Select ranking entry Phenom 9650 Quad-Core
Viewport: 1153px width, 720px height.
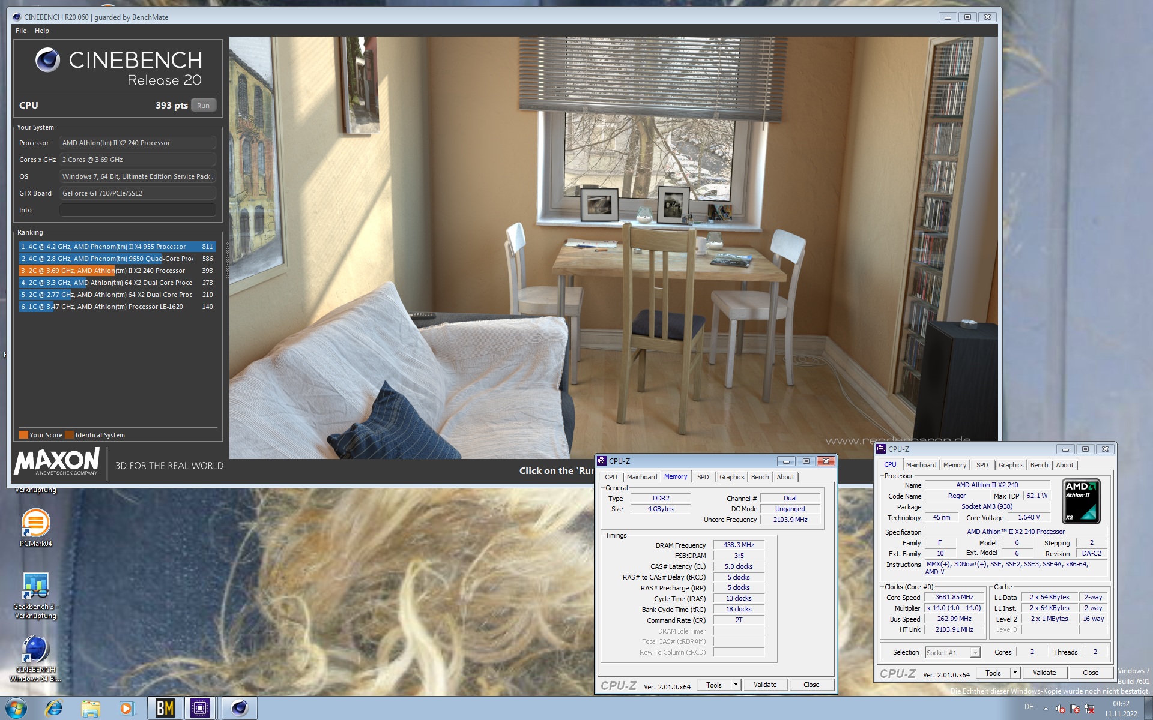pyautogui.click(x=117, y=259)
